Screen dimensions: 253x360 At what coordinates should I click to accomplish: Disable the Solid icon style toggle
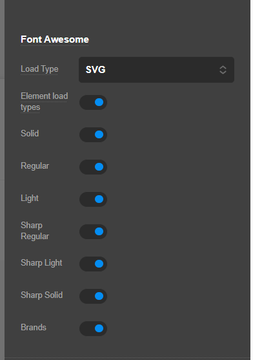94,135
